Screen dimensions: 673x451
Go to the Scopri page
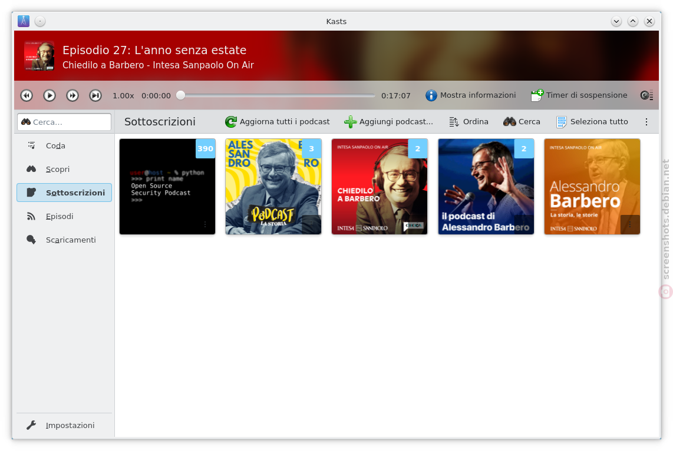64,169
